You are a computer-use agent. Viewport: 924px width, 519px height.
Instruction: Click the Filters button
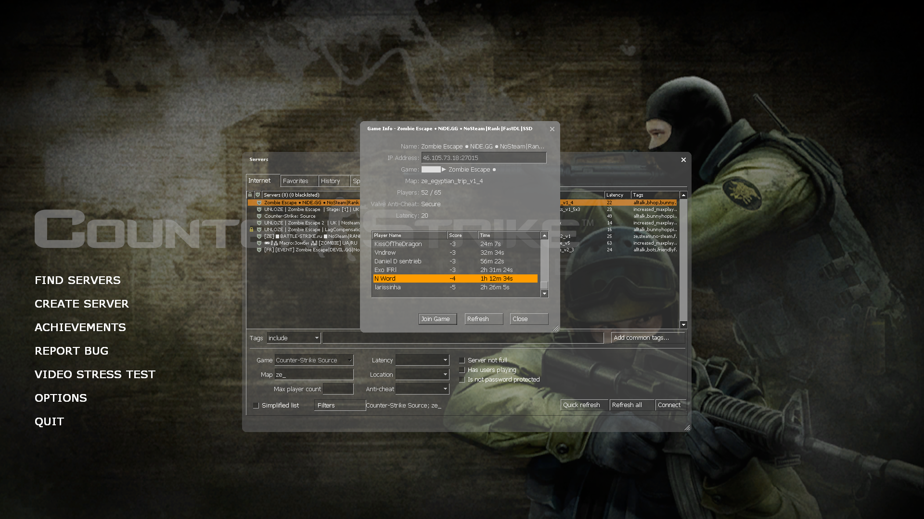(x=340, y=405)
